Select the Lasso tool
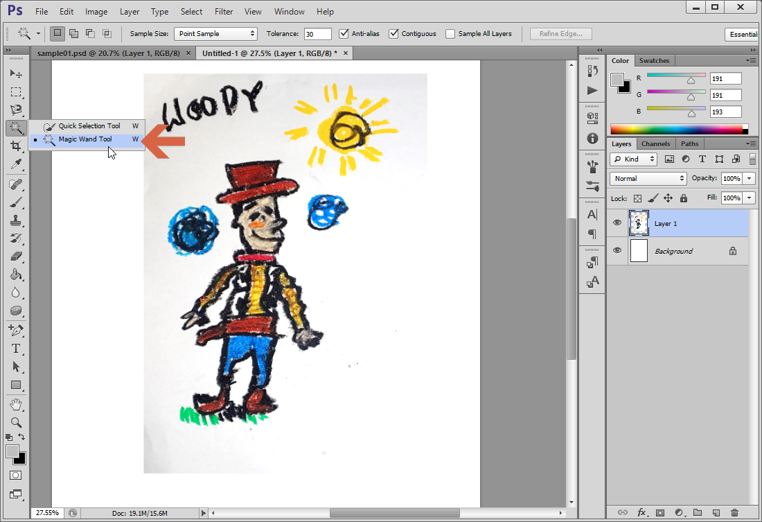The image size is (762, 522). pos(16,110)
